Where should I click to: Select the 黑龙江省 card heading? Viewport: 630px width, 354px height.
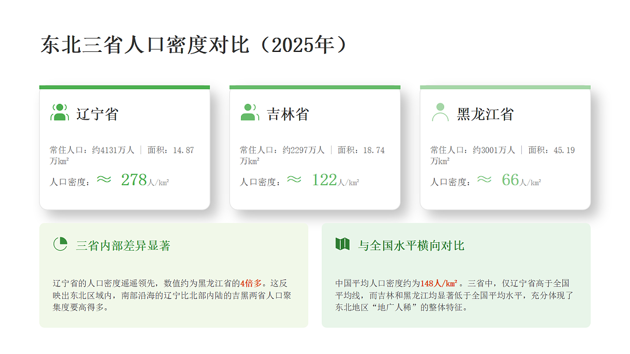[x=485, y=114]
